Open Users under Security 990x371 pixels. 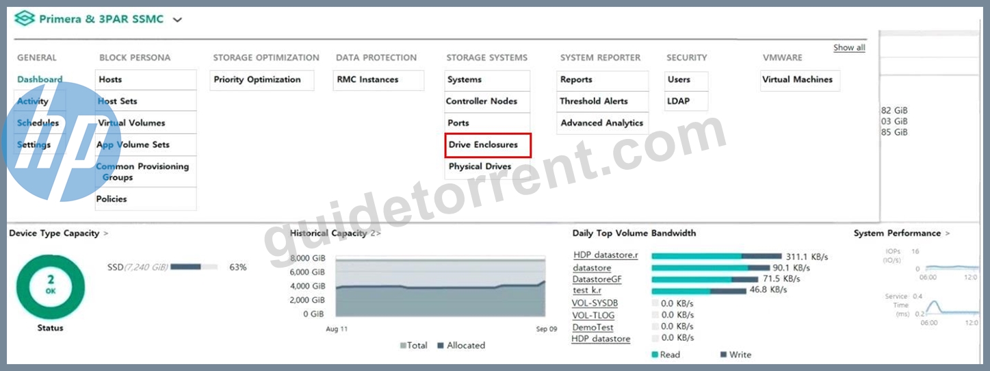[687, 79]
